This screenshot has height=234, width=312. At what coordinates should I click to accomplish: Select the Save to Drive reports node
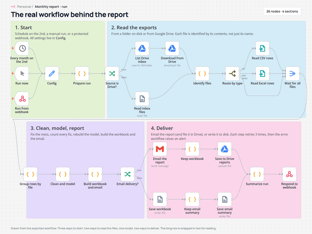coord(225,149)
